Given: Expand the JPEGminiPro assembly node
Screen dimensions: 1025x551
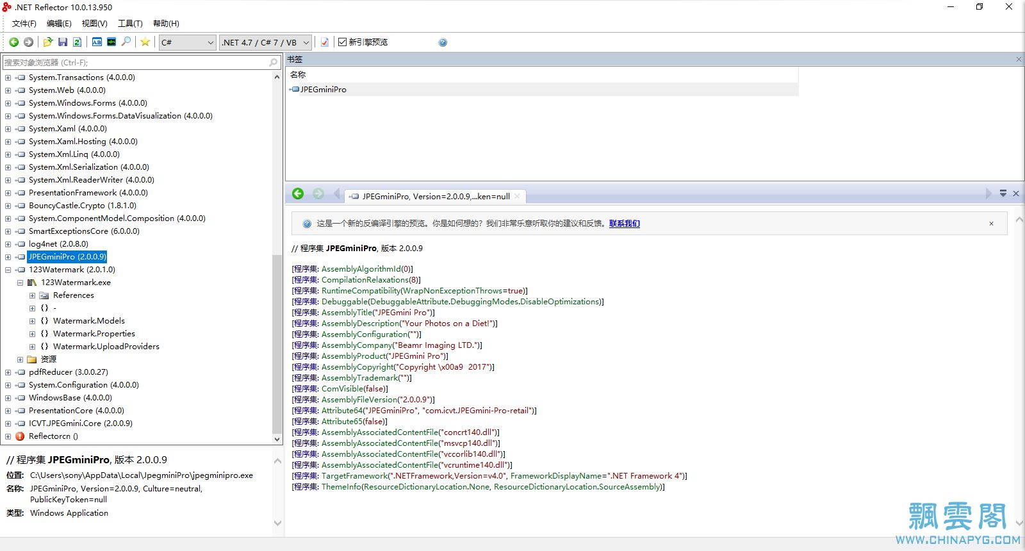Looking at the screenshot, I should (8, 257).
